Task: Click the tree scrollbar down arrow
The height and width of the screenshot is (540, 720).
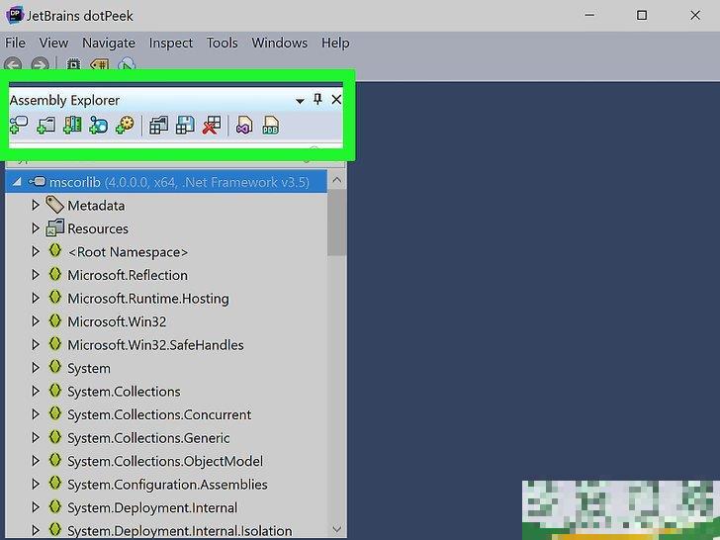Action: point(336,529)
